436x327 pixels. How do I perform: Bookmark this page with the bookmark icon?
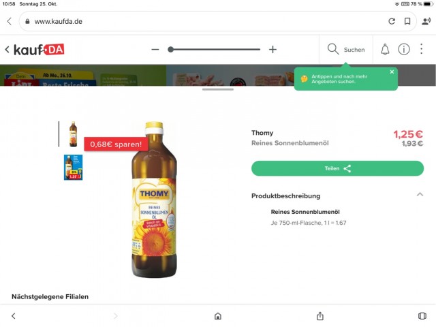[407, 21]
